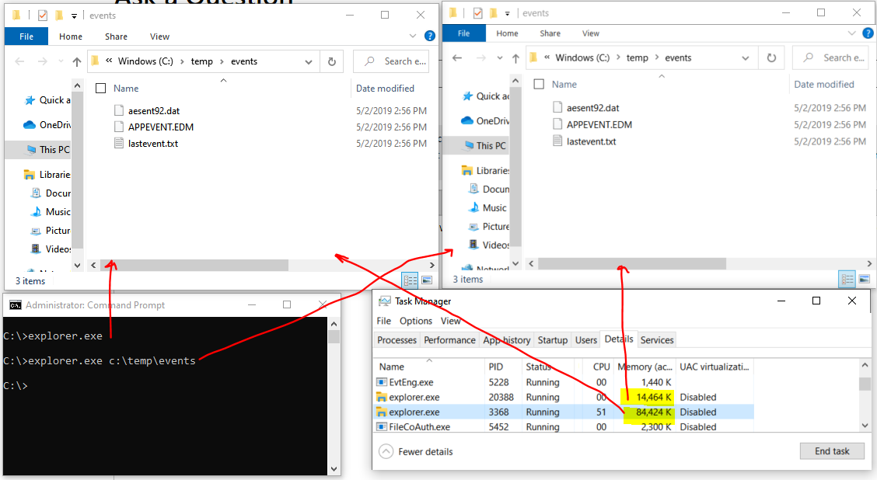Viewport: 877px width, 480px height.
Task: Open OneDrive in the left Explorer sidebar
Action: pyautogui.click(x=47, y=124)
